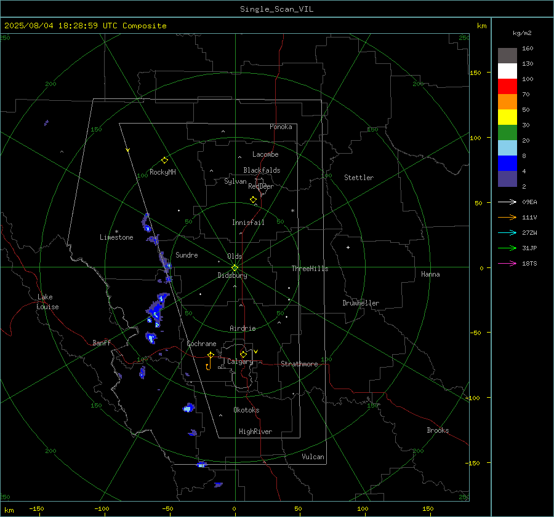This screenshot has width=554, height=517.
Task: Click the Didsbury label
Action: [232, 275]
